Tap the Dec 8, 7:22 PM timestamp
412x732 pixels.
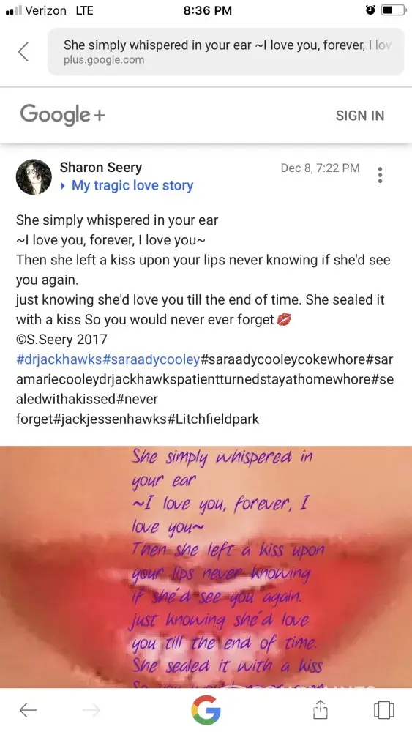point(320,168)
